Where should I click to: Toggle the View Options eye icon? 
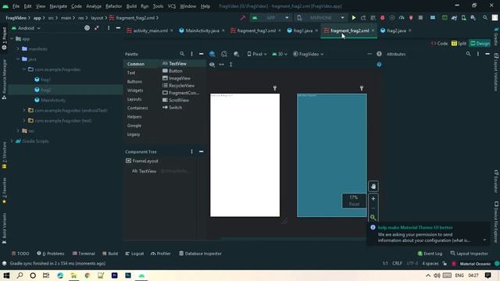[x=212, y=64]
